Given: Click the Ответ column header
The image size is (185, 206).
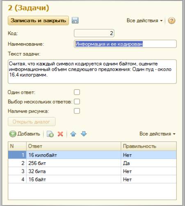Looking at the screenshot, I should [73, 146].
